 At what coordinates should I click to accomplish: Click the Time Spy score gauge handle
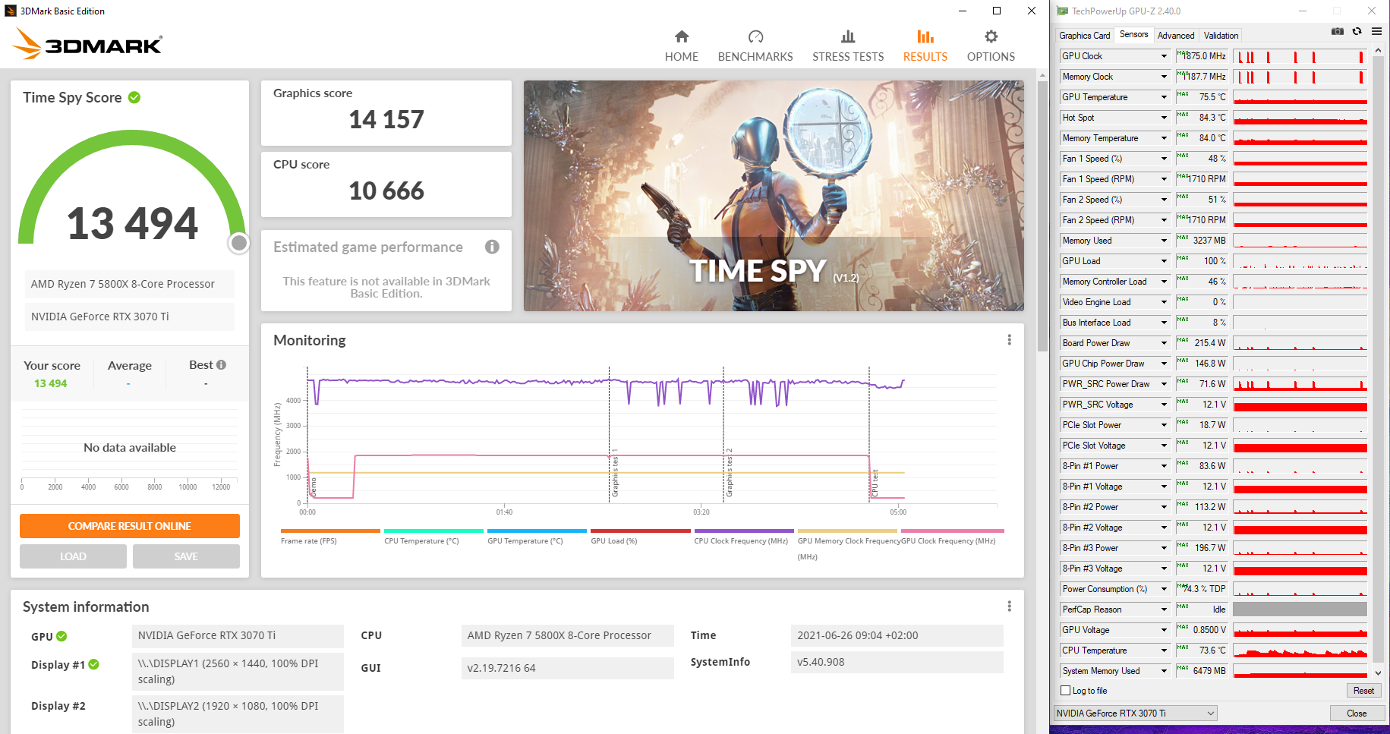click(x=239, y=243)
